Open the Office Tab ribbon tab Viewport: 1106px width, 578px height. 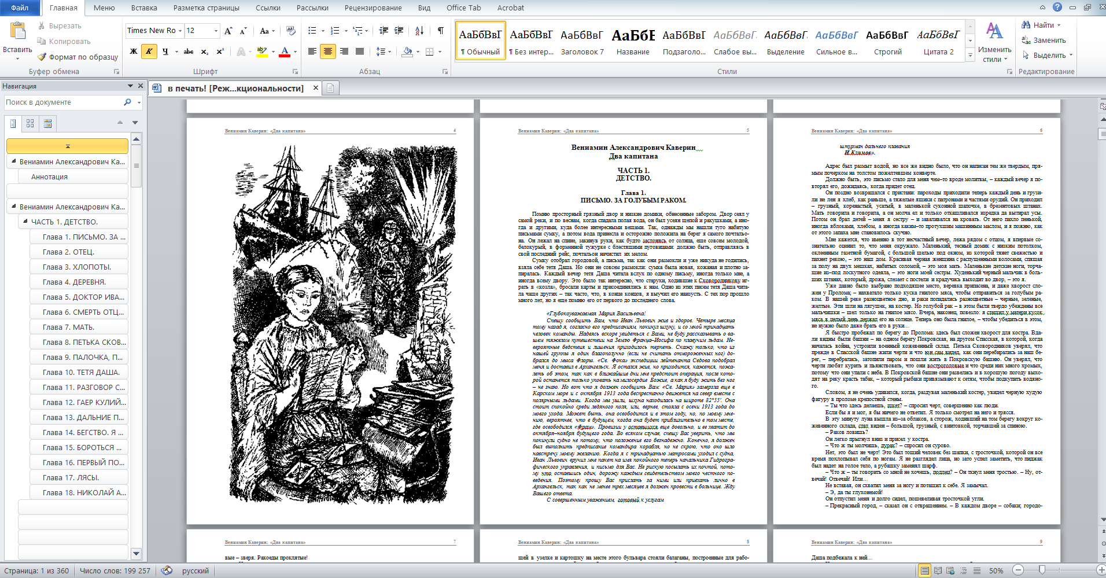464,8
